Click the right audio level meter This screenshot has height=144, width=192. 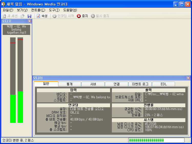[20, 80]
